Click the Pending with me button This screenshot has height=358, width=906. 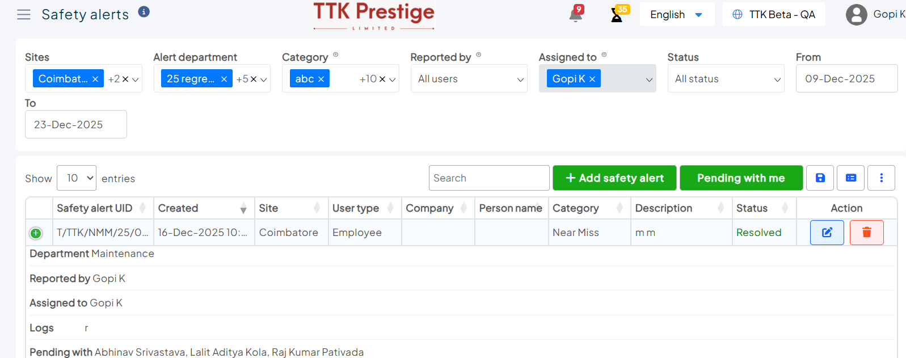(x=741, y=178)
